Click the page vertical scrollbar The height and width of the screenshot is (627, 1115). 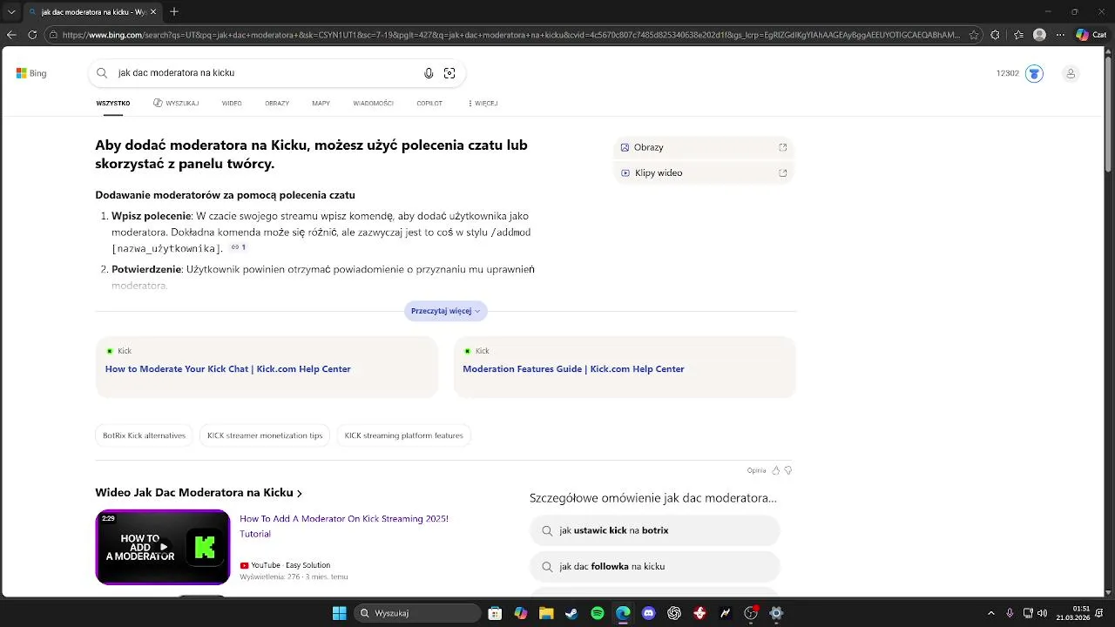(1109, 113)
